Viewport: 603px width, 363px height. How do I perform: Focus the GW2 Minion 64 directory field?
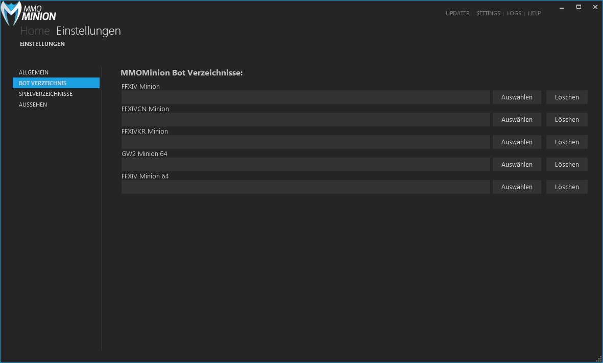pos(305,165)
